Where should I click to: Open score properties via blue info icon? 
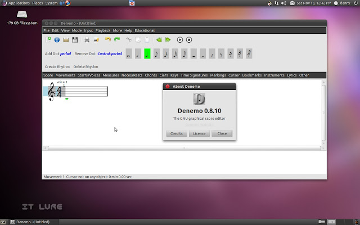[57, 40]
